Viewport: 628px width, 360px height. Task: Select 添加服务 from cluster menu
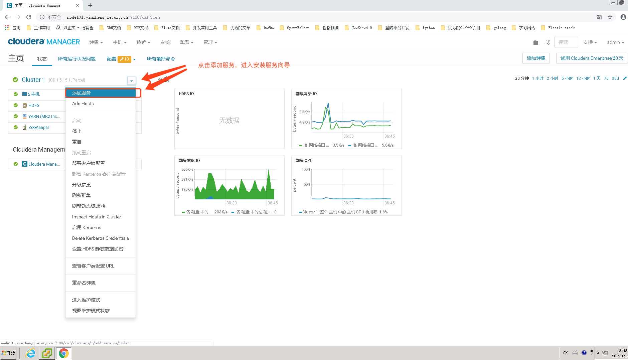pos(101,93)
